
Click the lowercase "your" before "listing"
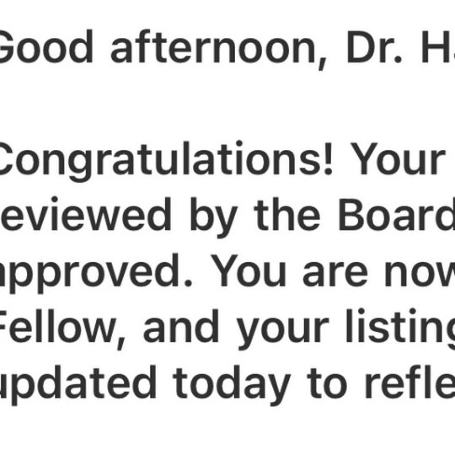pos(282,333)
